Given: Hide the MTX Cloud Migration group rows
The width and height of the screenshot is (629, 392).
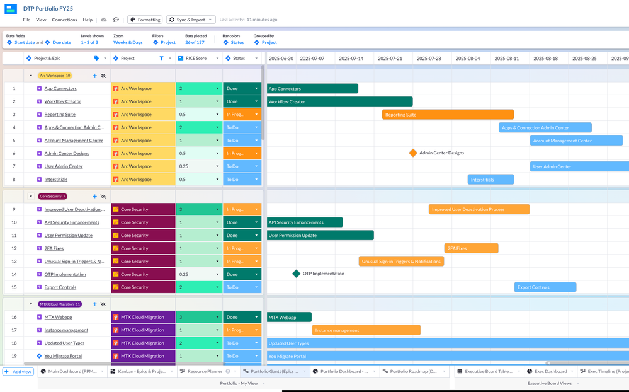Looking at the screenshot, I should 103,304.
